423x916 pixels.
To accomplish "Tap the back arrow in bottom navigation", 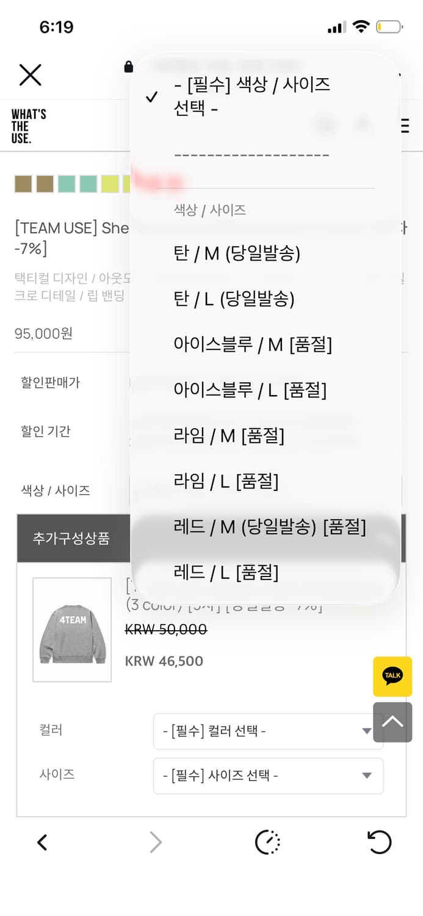I will coord(42,842).
